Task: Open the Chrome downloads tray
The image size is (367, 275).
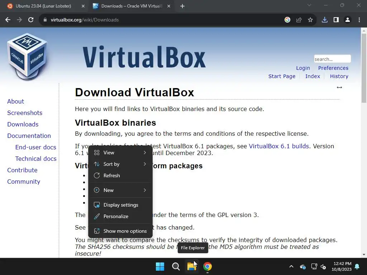Action: (x=325, y=20)
